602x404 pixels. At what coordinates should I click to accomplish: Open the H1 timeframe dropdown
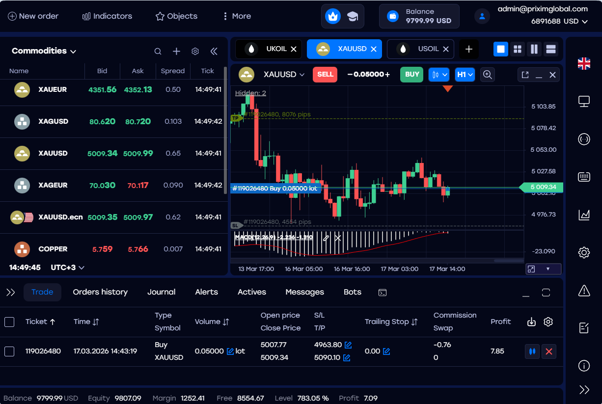(465, 75)
